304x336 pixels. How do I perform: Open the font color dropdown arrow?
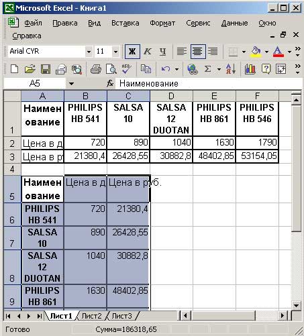pos(289,52)
